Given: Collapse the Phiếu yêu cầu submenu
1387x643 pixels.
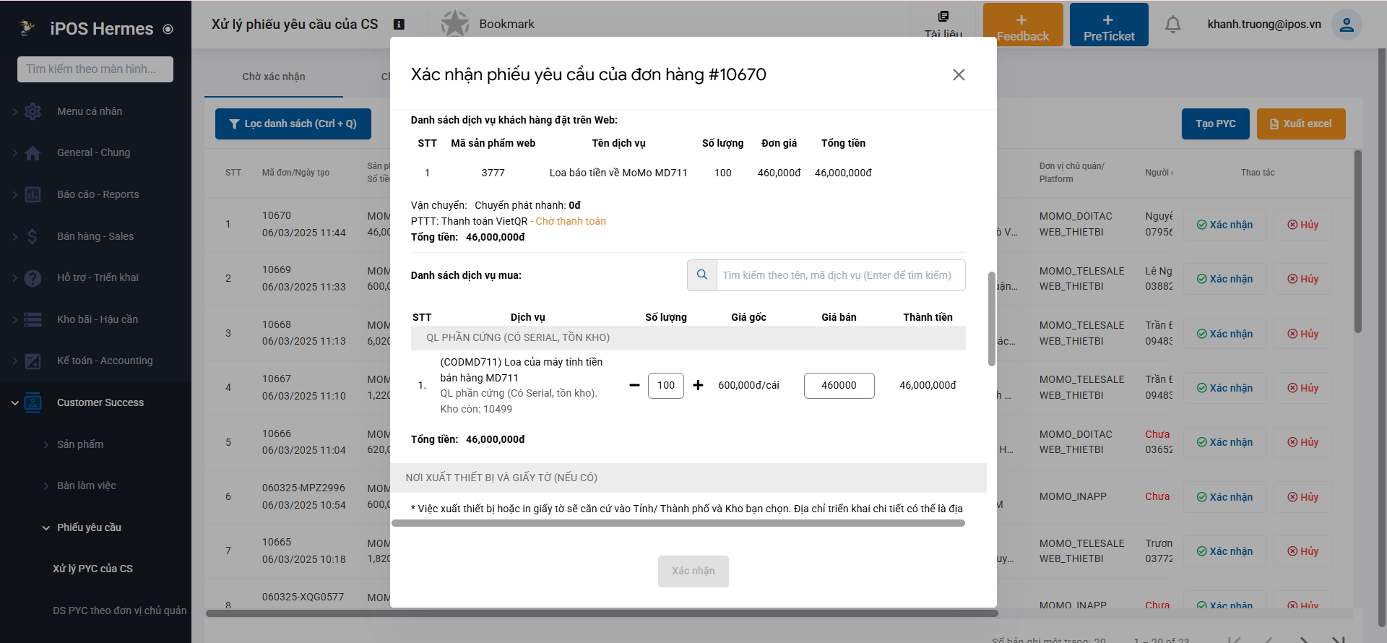Looking at the screenshot, I should coord(46,527).
